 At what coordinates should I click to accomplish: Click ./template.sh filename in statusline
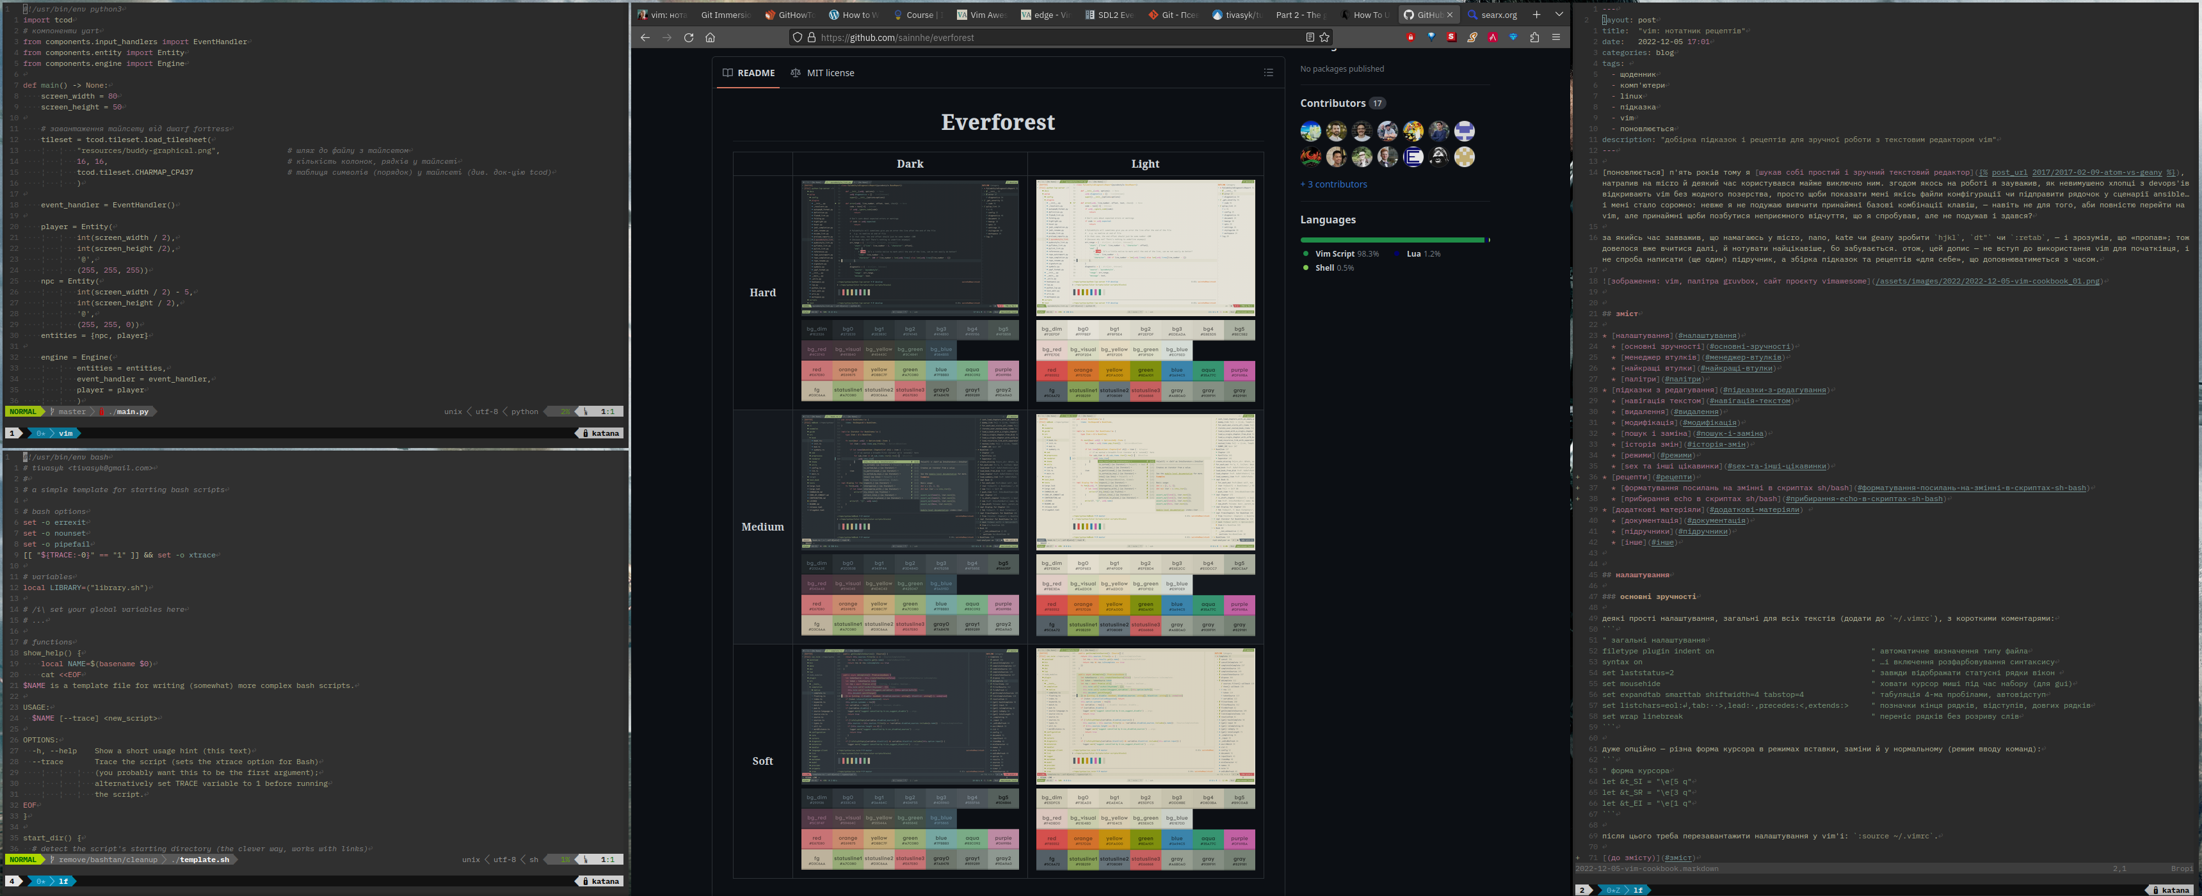200,860
